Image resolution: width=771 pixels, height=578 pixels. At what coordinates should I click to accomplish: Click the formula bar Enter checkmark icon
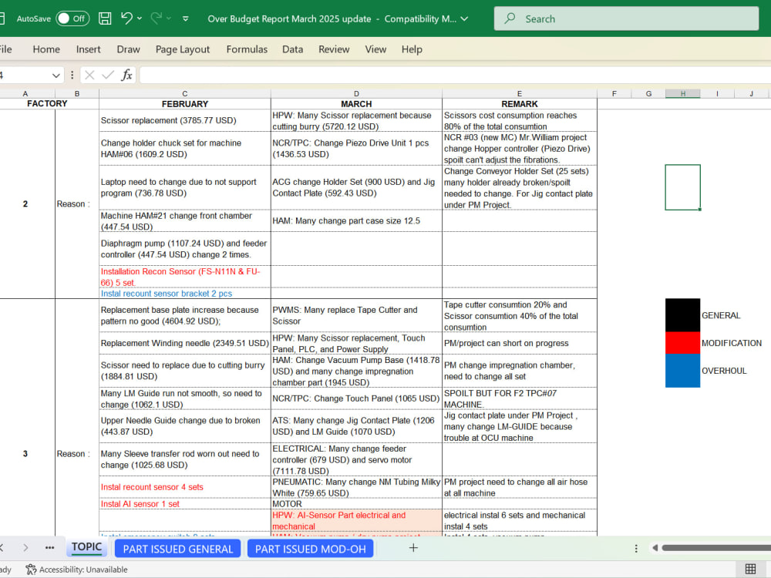coord(108,76)
